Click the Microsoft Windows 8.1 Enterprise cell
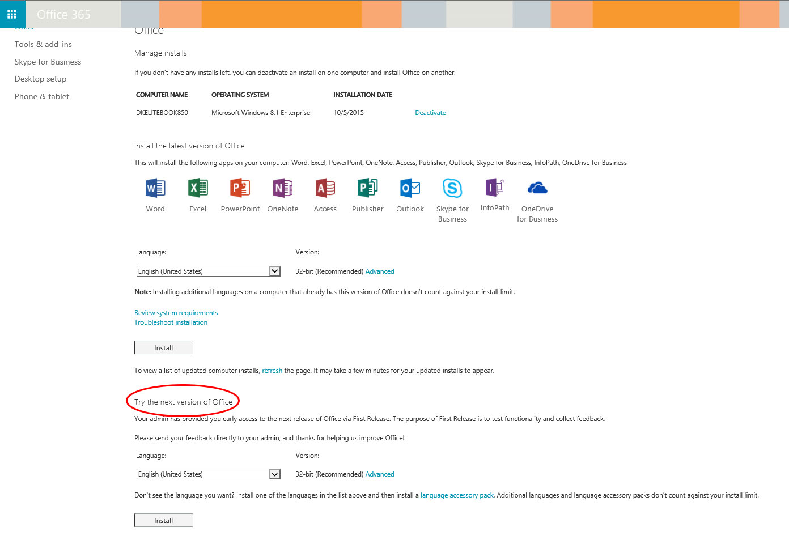 click(261, 113)
